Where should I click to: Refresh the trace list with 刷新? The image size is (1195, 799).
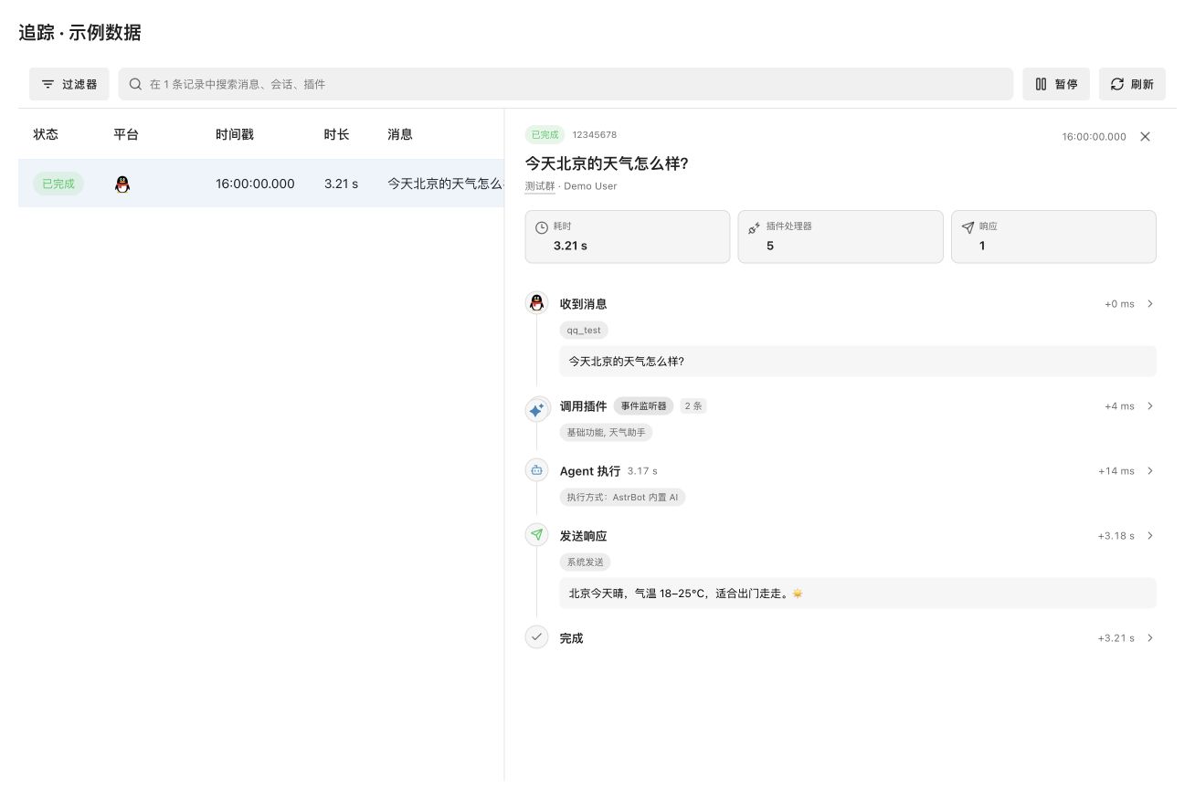[x=1132, y=84]
